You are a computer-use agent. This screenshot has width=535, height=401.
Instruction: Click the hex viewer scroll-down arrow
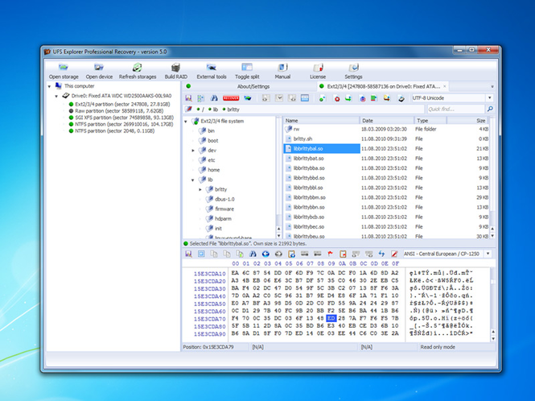point(492,338)
